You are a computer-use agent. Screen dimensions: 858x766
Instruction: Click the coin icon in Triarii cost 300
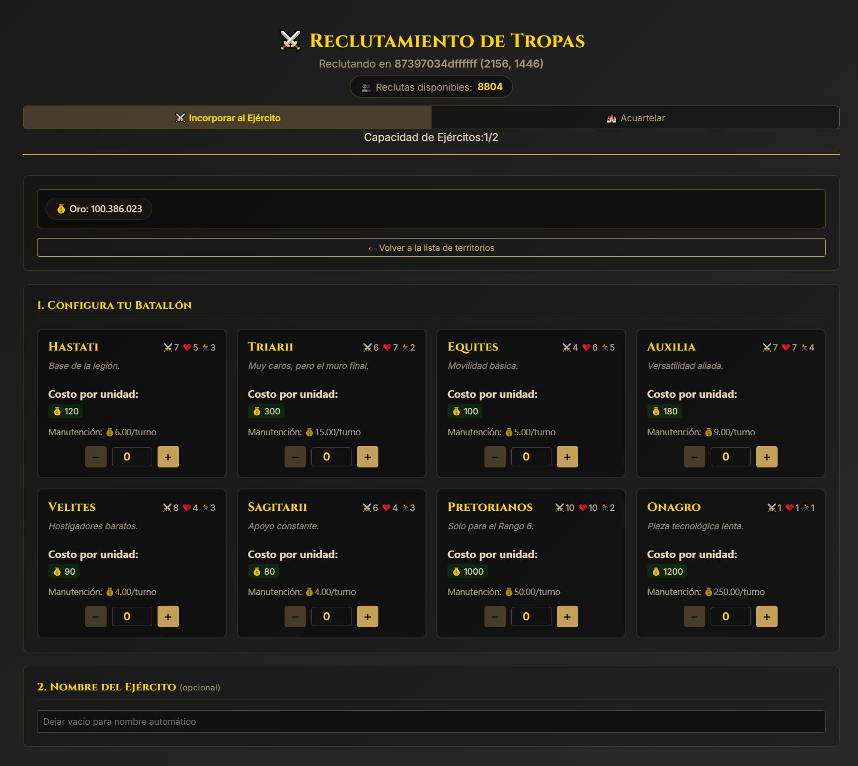pos(257,411)
